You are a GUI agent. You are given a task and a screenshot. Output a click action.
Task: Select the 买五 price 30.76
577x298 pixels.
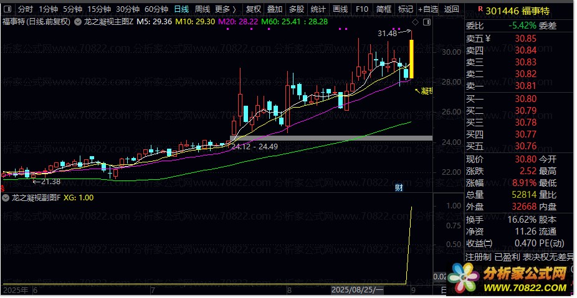point(525,147)
